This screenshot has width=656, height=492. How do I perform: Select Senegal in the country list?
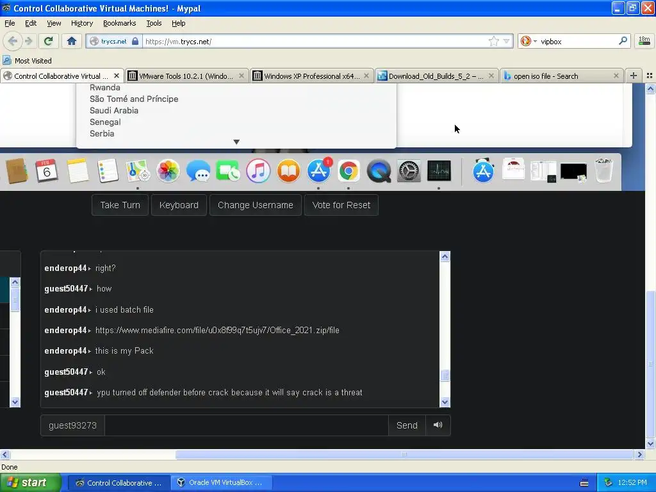105,122
